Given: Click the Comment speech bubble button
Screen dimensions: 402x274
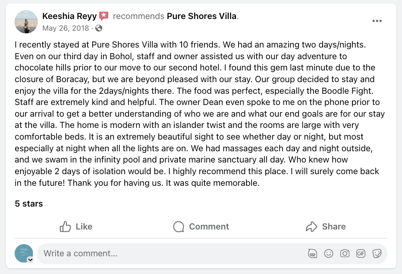Looking at the screenshot, I should tap(201, 226).
